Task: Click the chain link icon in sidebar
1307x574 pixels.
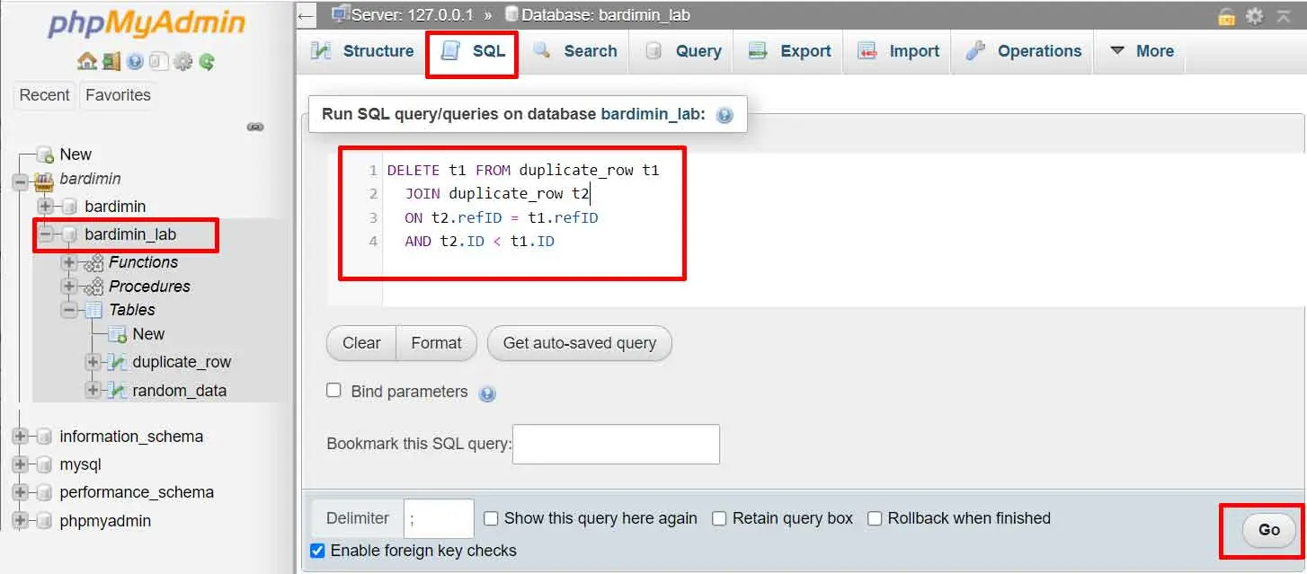Action: pyautogui.click(x=255, y=127)
